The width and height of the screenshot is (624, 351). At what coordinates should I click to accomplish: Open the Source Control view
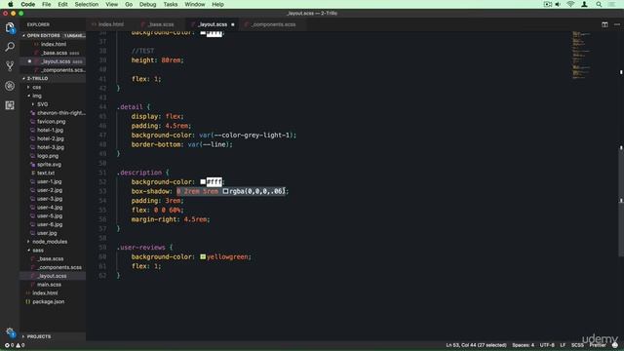[x=10, y=66]
